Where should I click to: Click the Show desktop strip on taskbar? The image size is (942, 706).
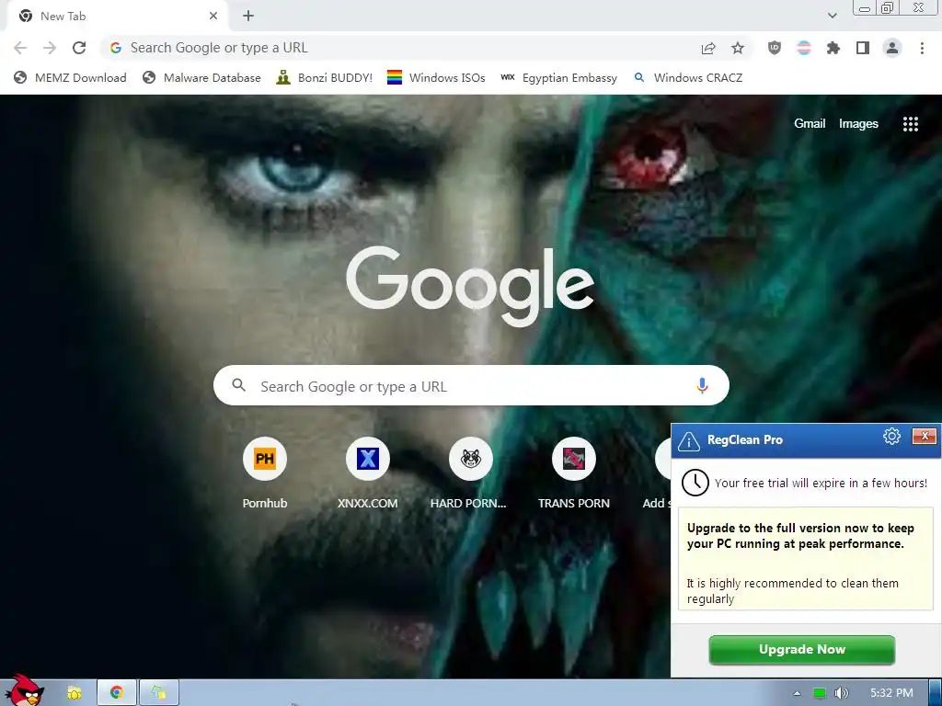coord(936,693)
